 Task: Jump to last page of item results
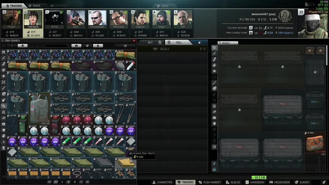pos(87,182)
